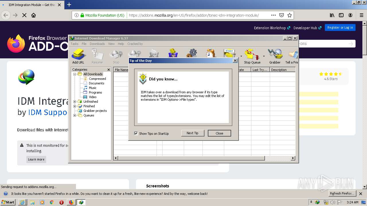Click the Stop toolbar icon in IDM
367x206 pixels.
[x=116, y=56]
